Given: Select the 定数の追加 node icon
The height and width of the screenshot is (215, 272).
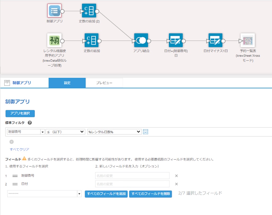Looking at the screenshot, I should (x=91, y=40).
